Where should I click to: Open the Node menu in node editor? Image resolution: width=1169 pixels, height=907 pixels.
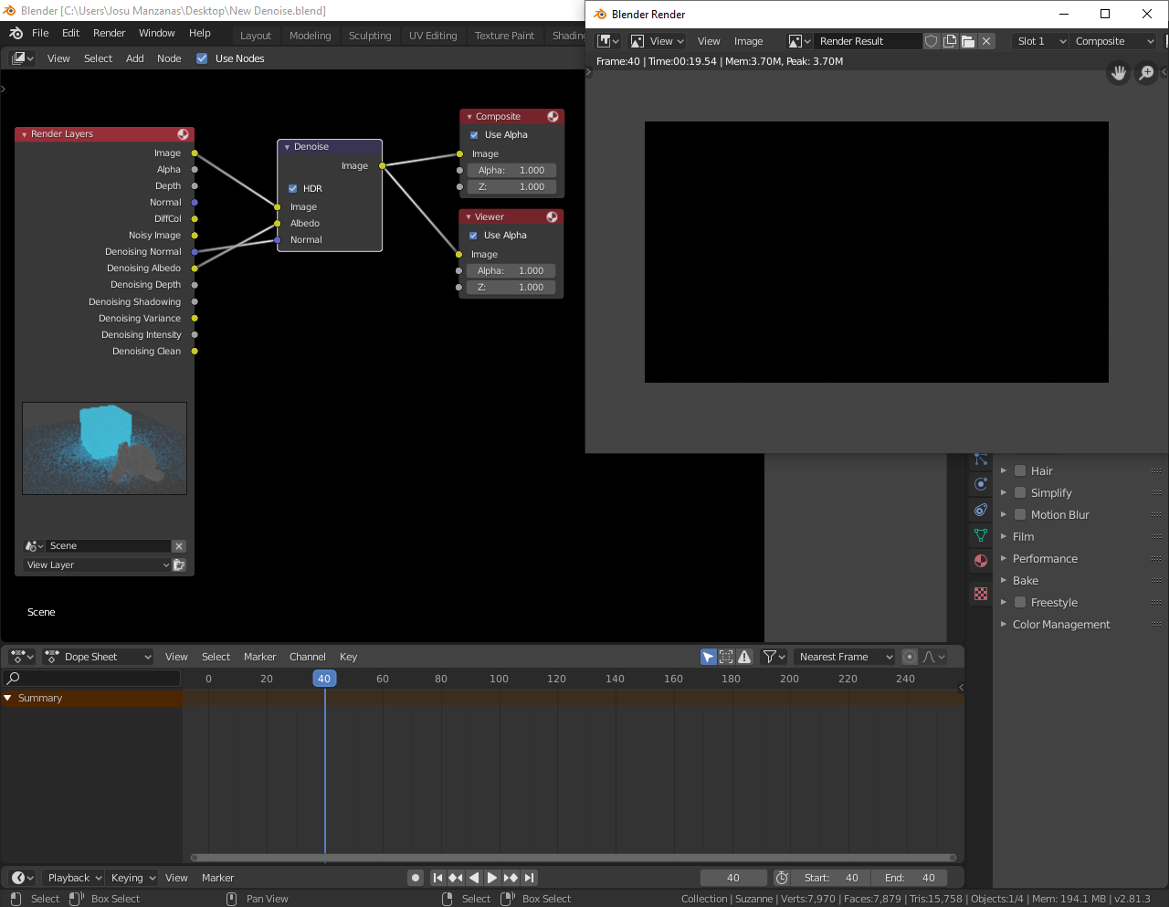point(169,58)
